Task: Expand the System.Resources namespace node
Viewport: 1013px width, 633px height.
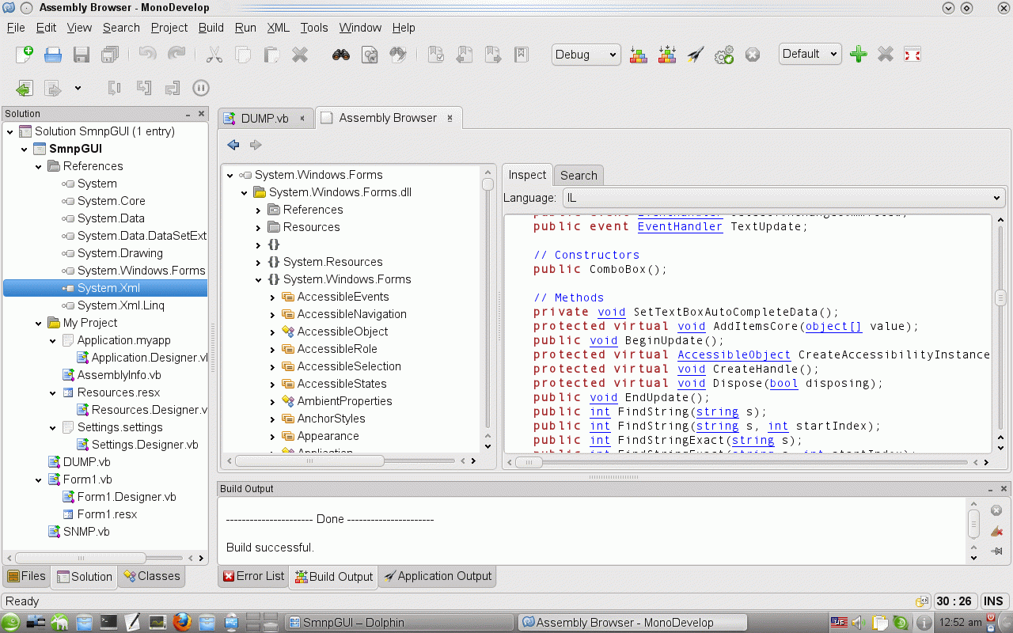Action: pos(259,262)
